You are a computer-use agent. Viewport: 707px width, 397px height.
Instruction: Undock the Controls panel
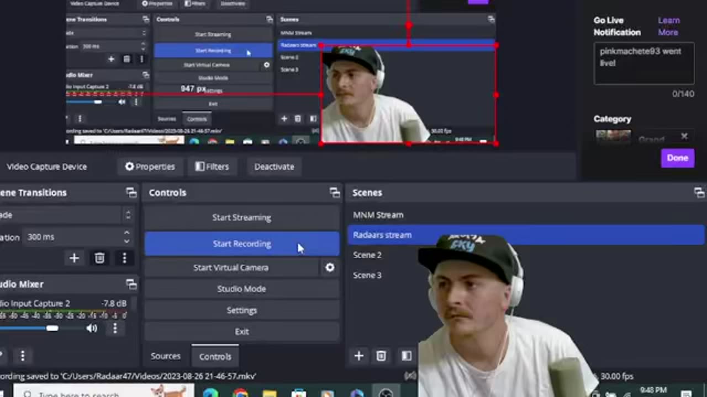pos(335,192)
